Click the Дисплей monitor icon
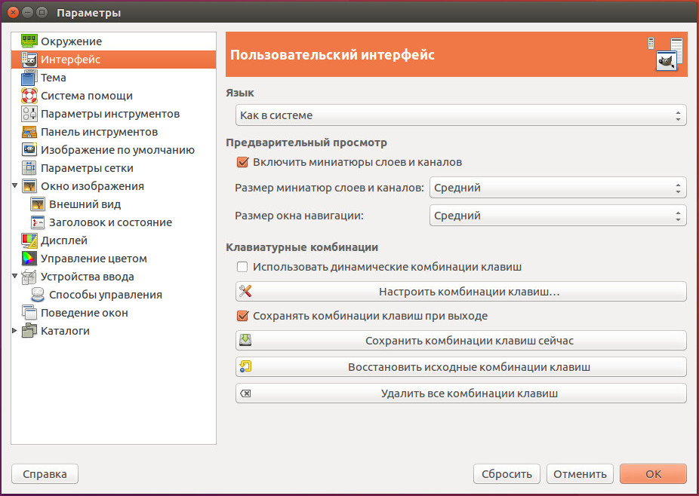699x496 pixels. point(29,240)
